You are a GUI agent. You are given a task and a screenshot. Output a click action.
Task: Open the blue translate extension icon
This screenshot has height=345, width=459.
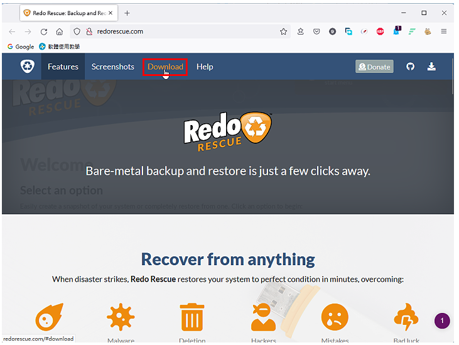[348, 31]
